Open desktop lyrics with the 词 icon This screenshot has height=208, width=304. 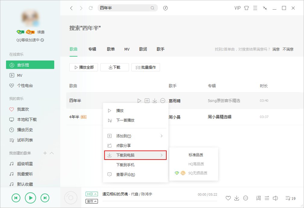[259, 198]
